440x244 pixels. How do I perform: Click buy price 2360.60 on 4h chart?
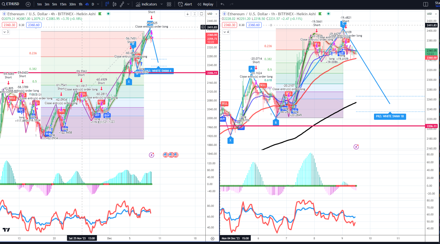[x=34, y=25]
